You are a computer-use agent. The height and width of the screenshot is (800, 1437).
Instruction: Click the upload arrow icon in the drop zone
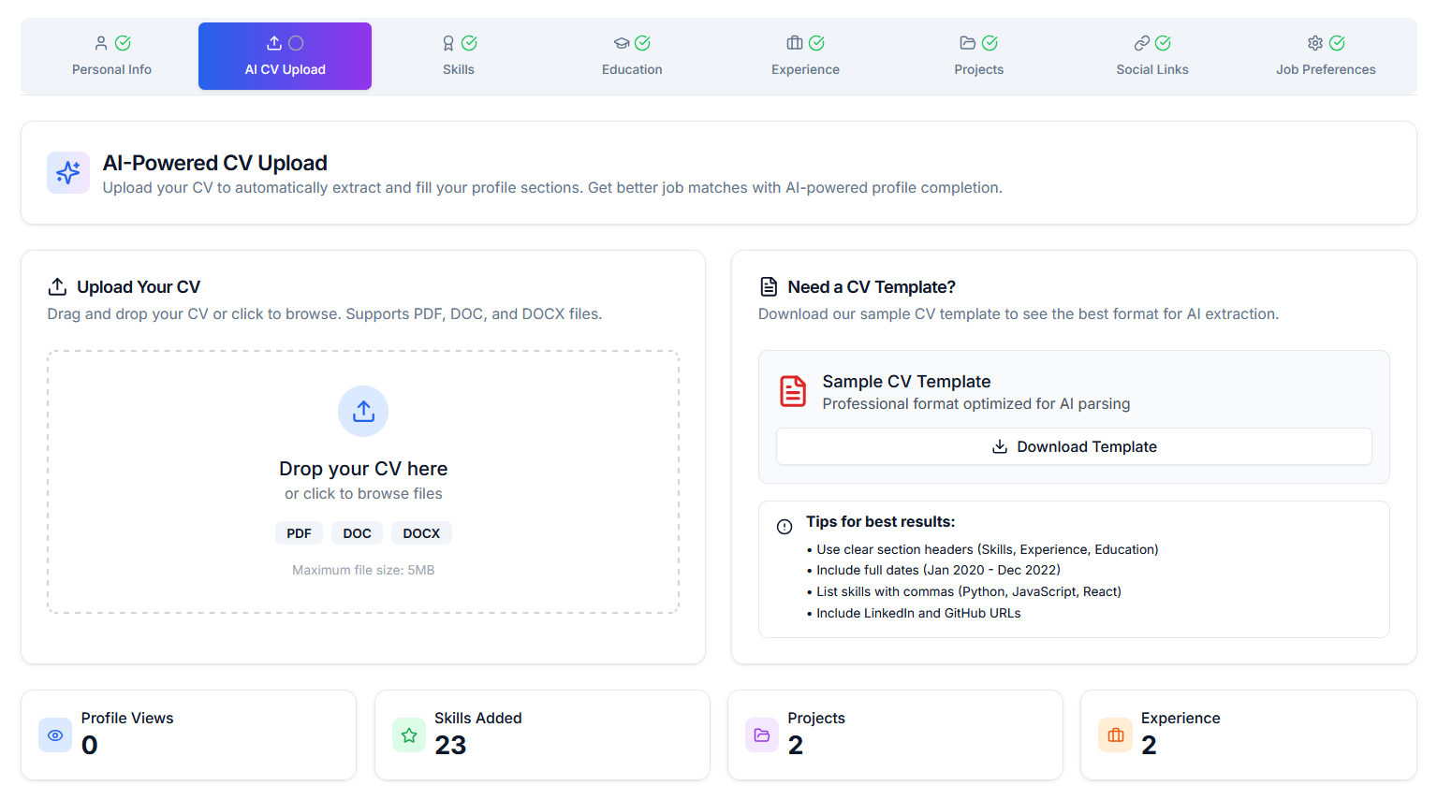coord(363,411)
